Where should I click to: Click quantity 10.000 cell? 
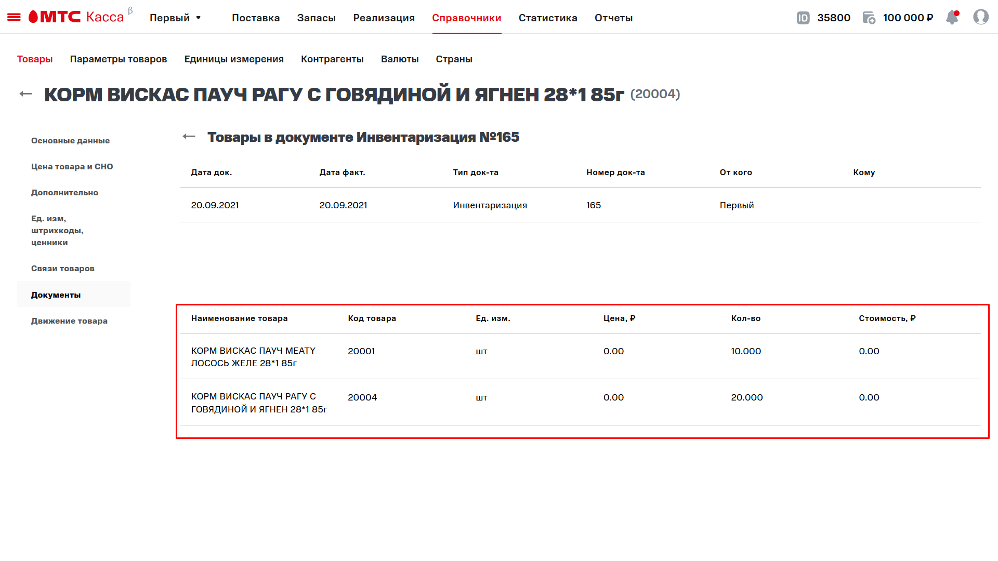[x=746, y=351]
